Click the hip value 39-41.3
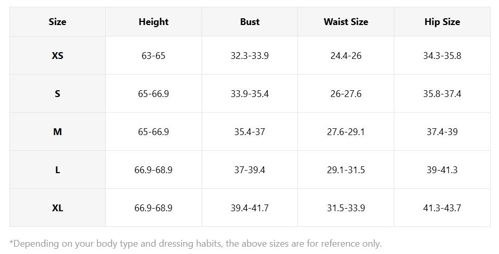499x254 pixels. [x=442, y=170]
